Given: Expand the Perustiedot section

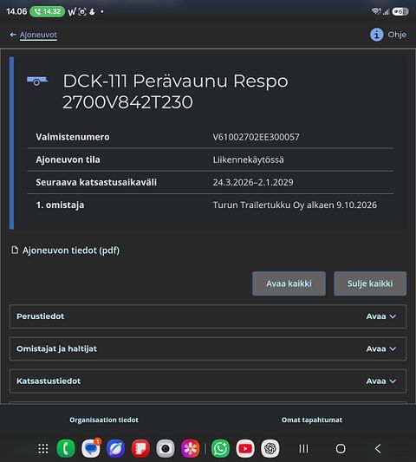Looking at the screenshot, I should pos(208,316).
